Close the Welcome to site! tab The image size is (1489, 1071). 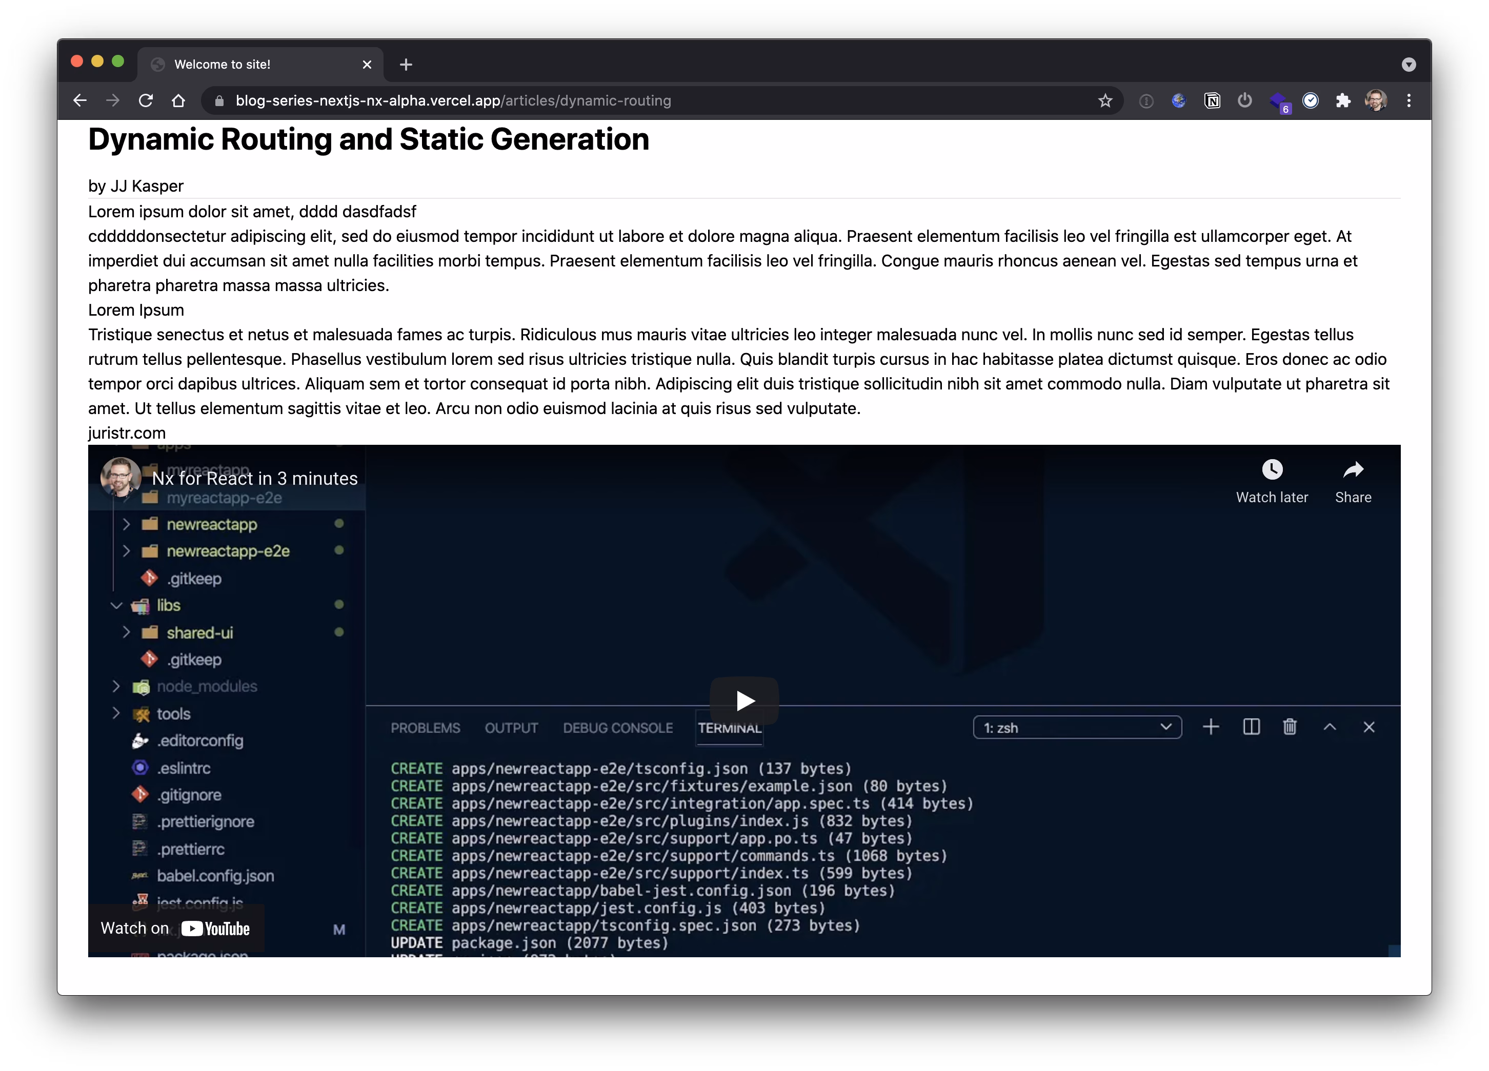click(x=367, y=65)
